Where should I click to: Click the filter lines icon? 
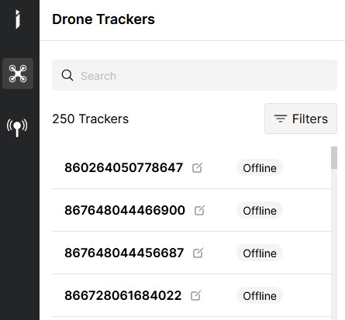click(x=281, y=119)
